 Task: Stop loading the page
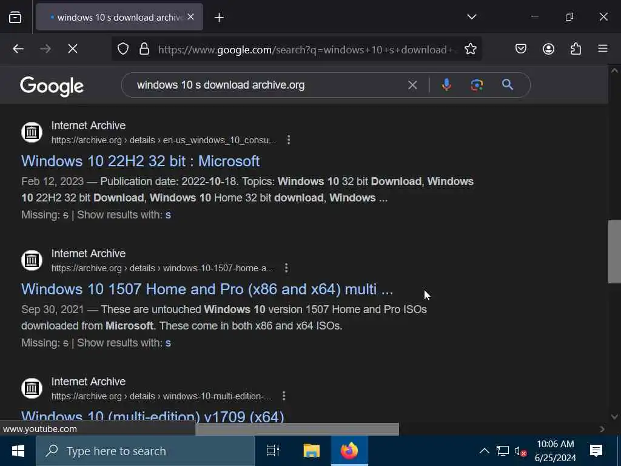coord(73,49)
